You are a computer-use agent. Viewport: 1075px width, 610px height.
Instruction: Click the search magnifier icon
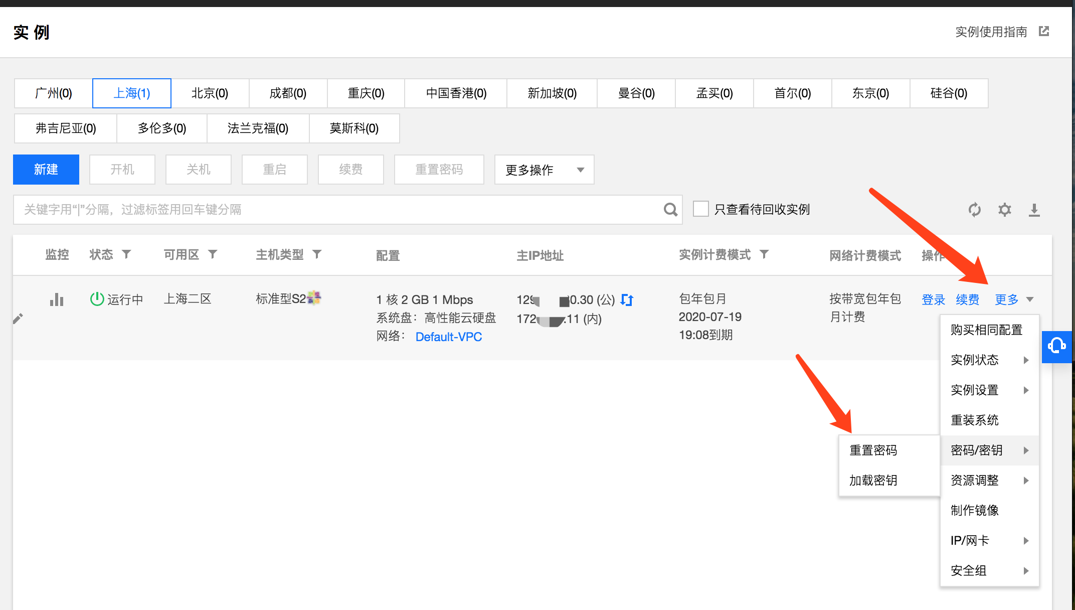pos(670,210)
